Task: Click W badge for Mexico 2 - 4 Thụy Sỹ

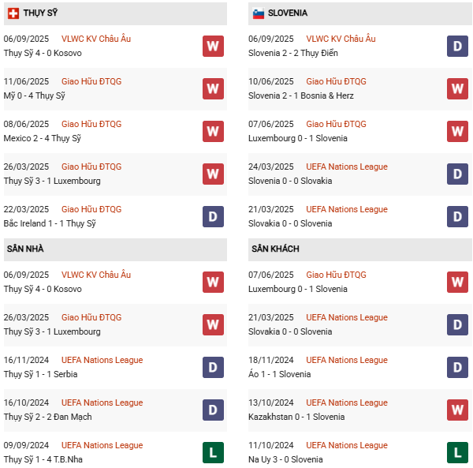Action: click(213, 131)
